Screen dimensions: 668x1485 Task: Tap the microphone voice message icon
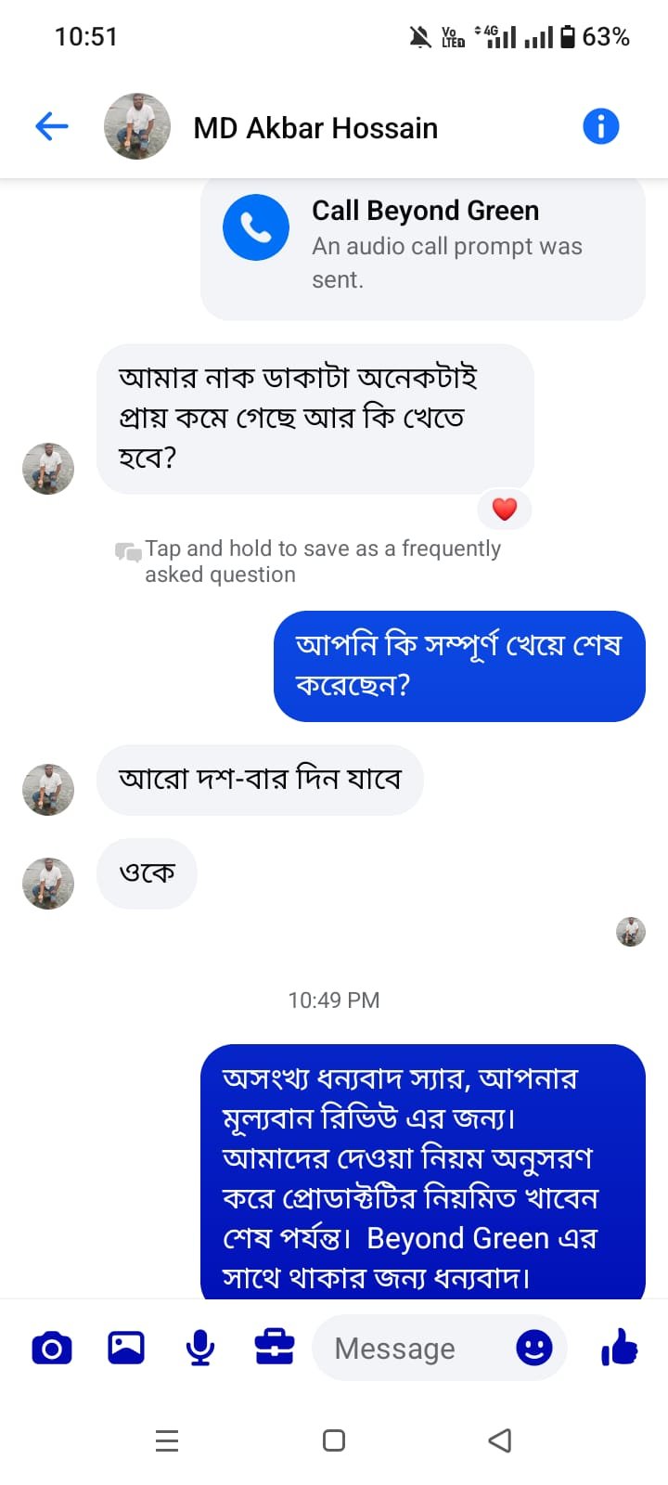pos(199,1348)
